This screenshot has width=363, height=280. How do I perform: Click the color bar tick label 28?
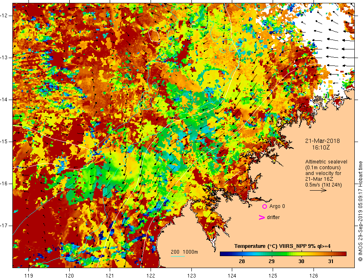pos(242,261)
